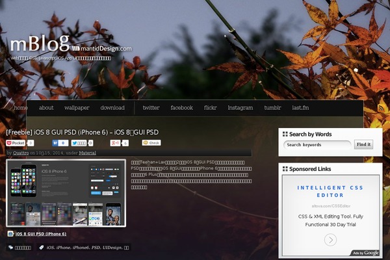Click the altova.com/CSSEditor ad URL

(x=331, y=206)
